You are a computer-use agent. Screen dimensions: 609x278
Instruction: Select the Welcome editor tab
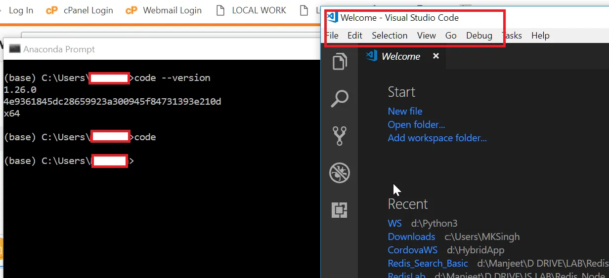pos(402,56)
